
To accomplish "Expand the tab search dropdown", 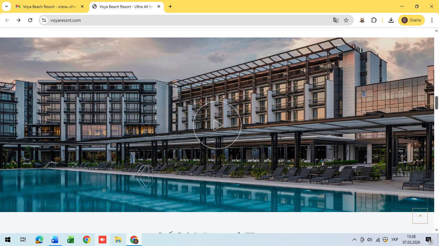I will (6, 6).
